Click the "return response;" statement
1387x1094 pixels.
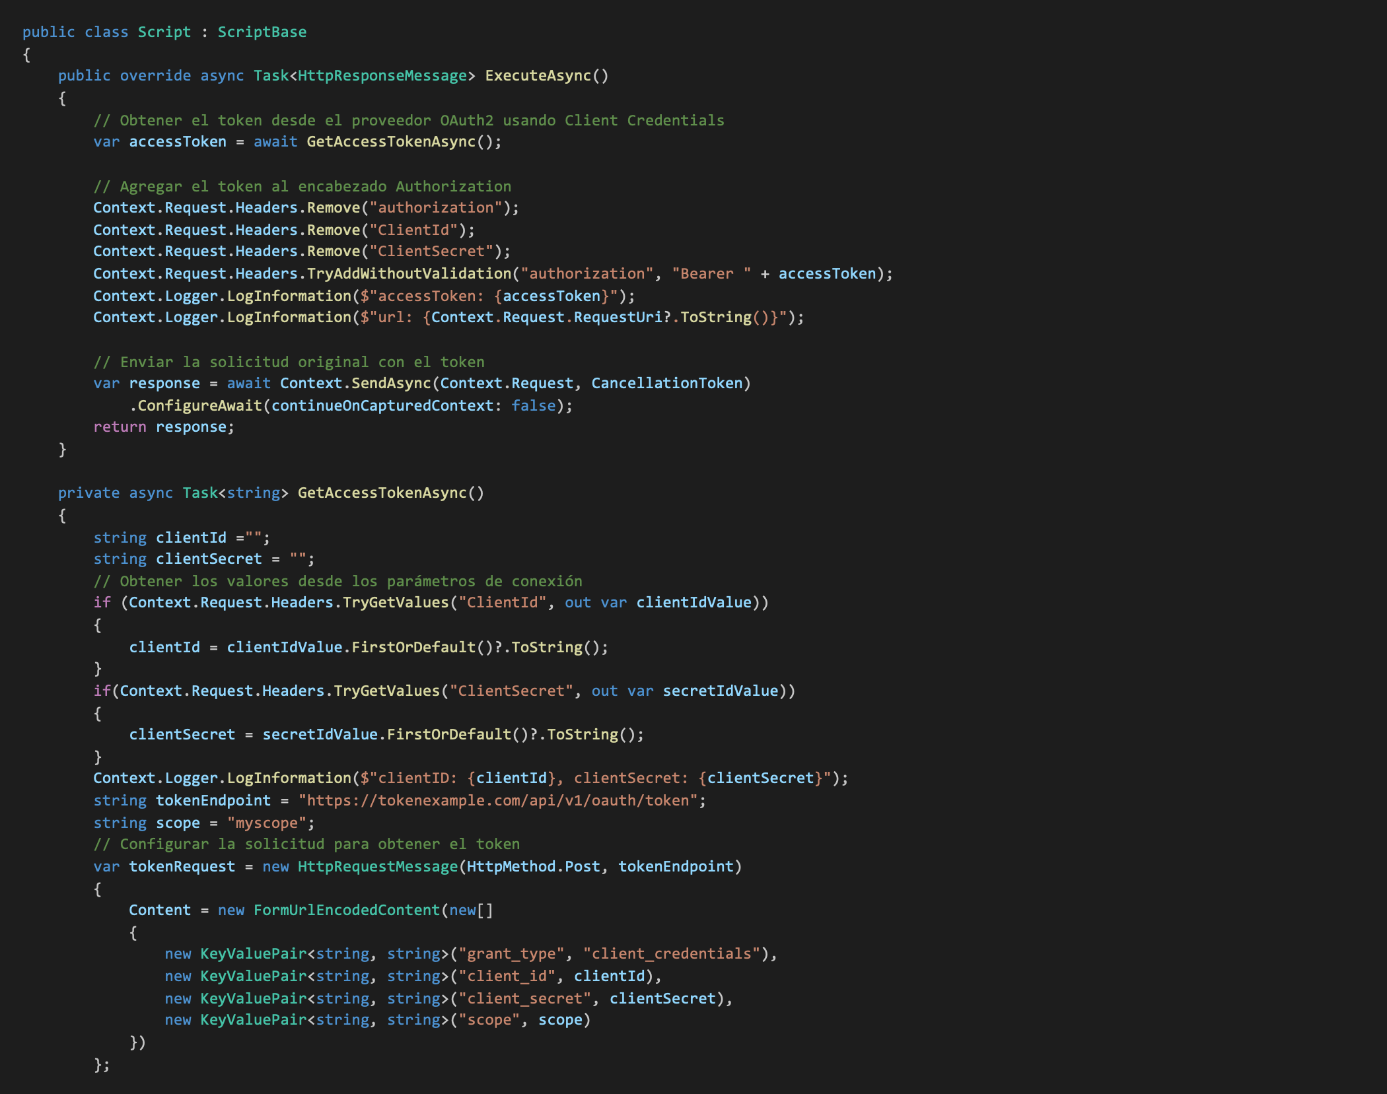164,427
